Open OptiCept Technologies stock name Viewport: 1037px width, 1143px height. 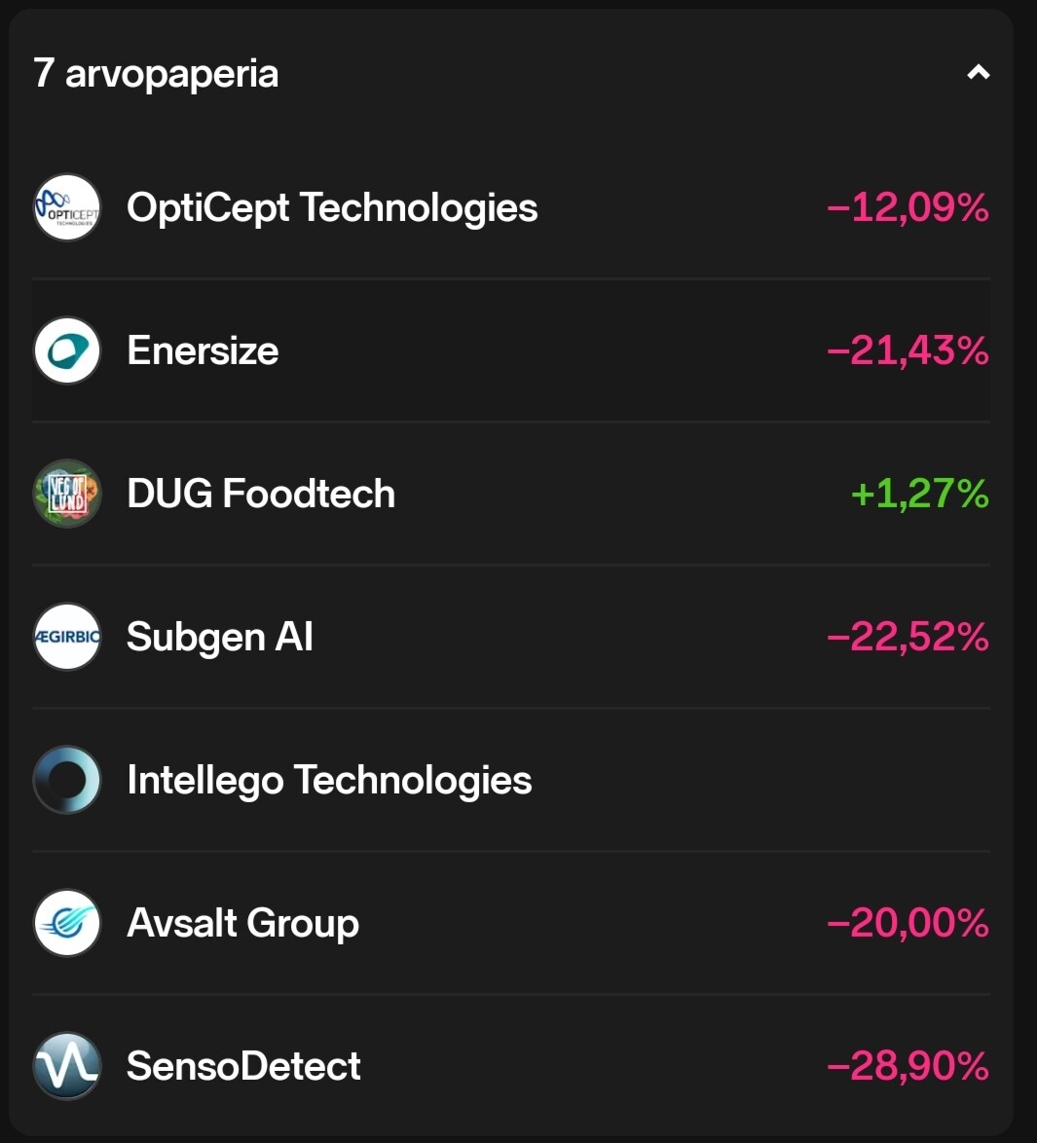[x=332, y=207]
